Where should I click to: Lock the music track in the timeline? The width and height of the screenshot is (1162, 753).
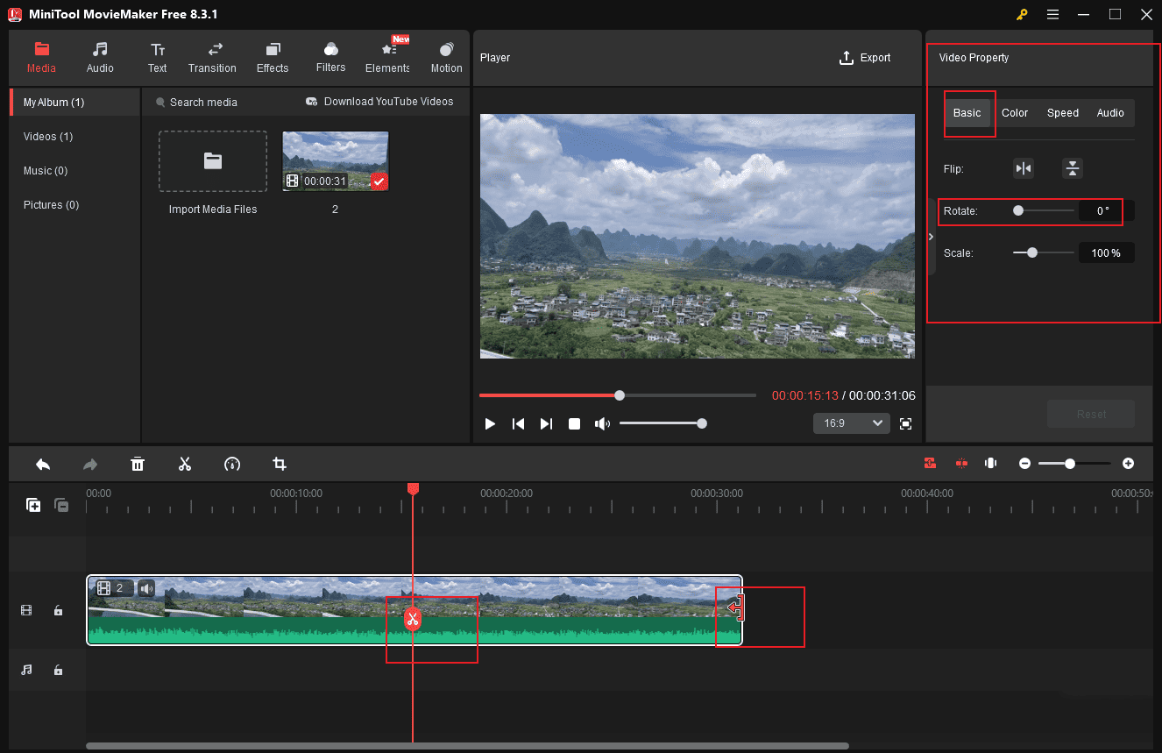pyautogui.click(x=58, y=670)
